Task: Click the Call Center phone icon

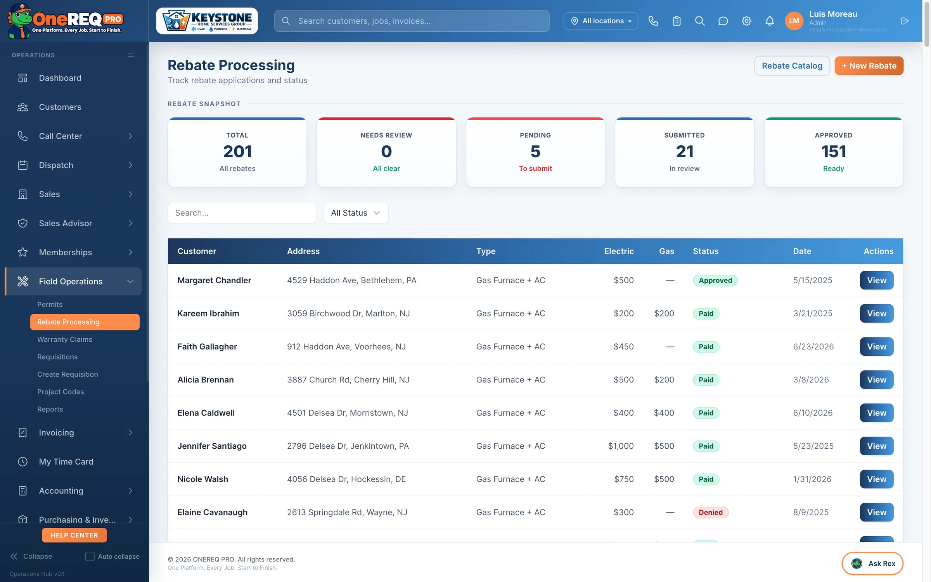Action: point(23,136)
